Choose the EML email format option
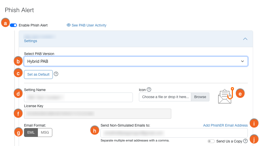 31,133
